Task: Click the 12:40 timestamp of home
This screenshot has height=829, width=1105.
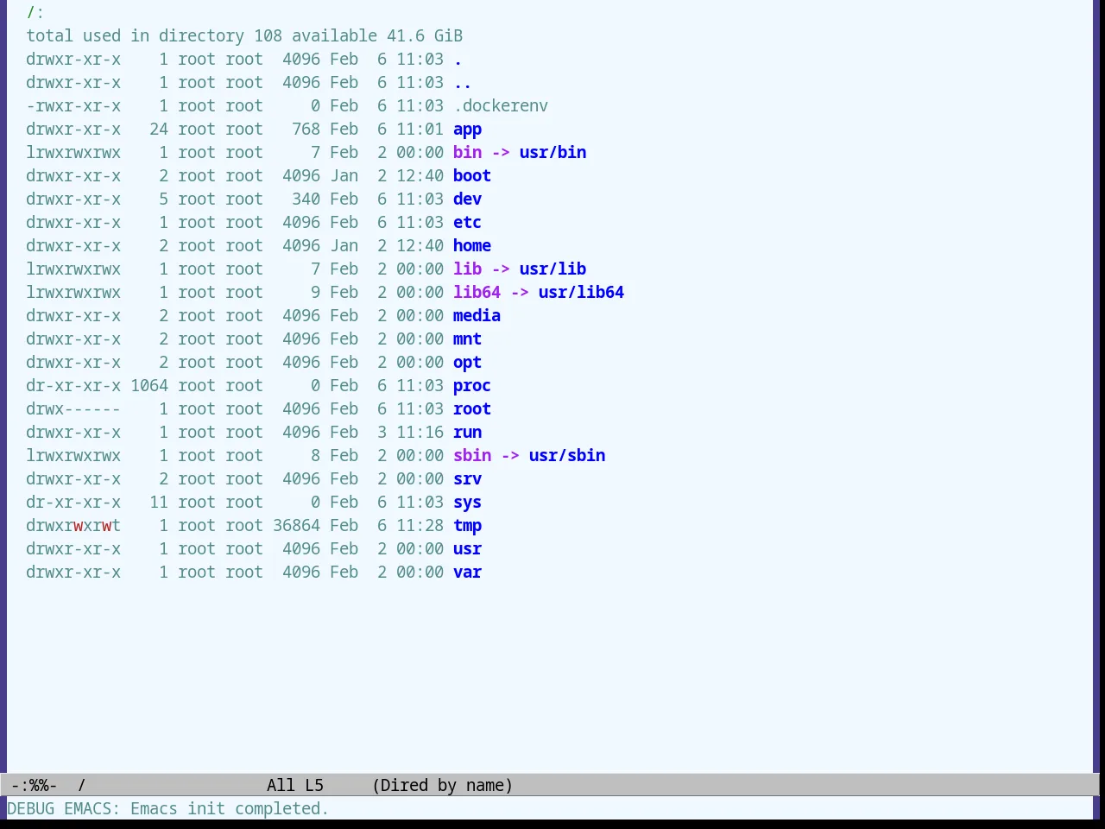Action: click(420, 246)
